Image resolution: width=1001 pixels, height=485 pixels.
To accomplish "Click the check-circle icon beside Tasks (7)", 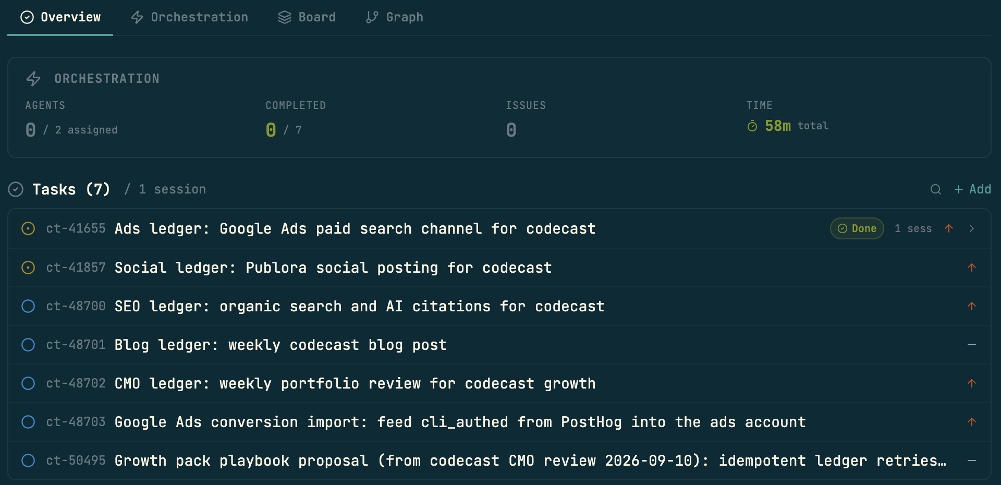I will (x=16, y=189).
